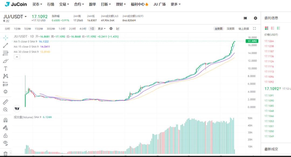
Task: Open the 更多 timeframe dropdown
Action: 101,29
